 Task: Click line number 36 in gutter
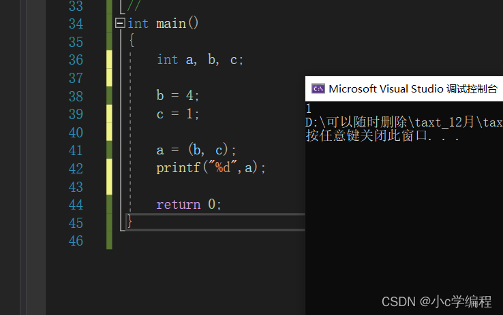point(76,60)
